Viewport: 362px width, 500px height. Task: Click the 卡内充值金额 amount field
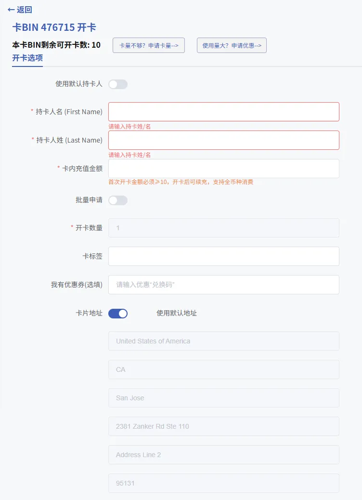[x=223, y=169]
